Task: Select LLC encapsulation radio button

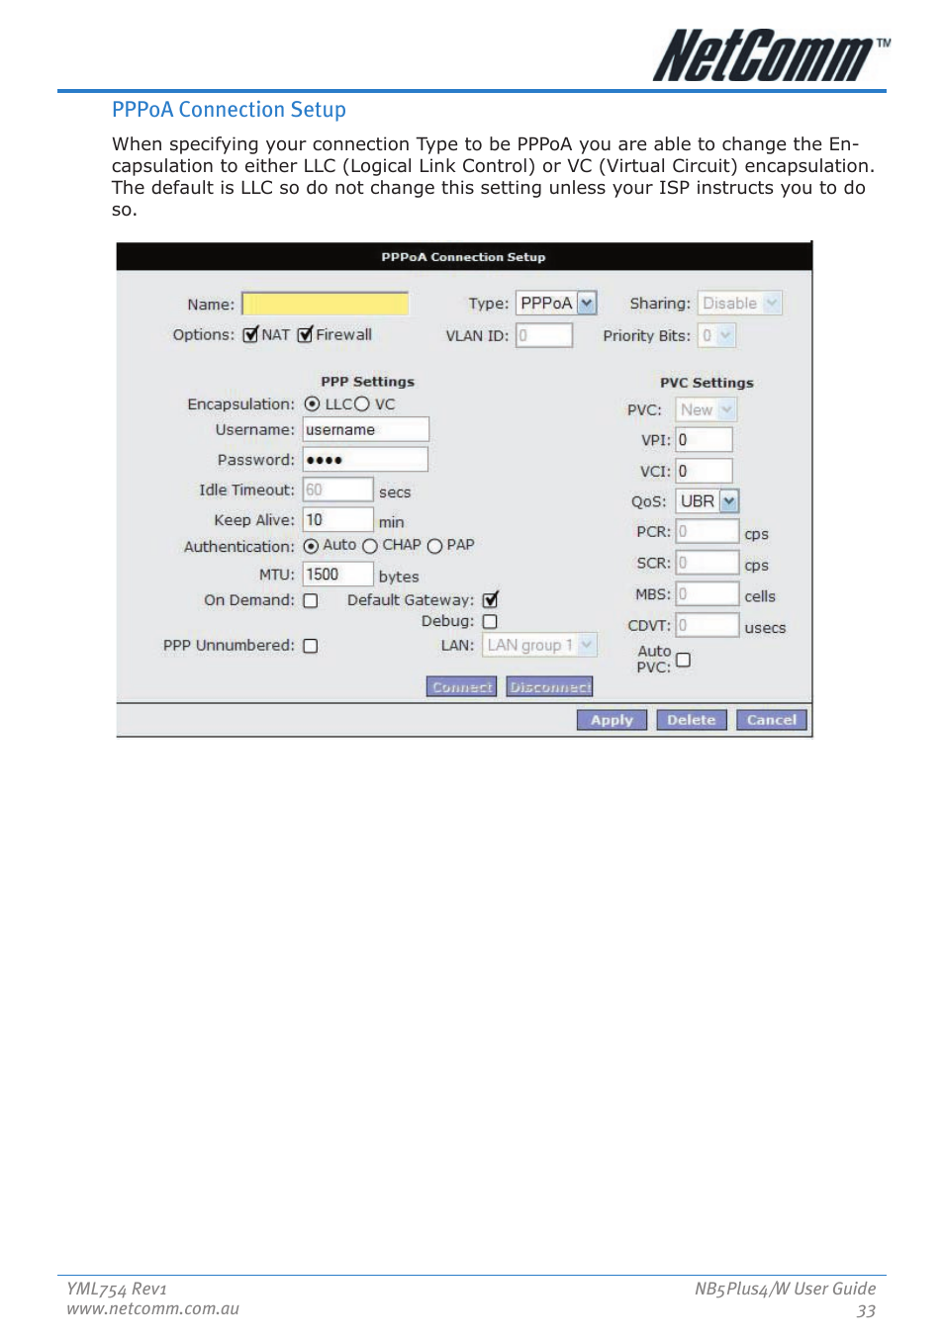Action: pyautogui.click(x=313, y=403)
